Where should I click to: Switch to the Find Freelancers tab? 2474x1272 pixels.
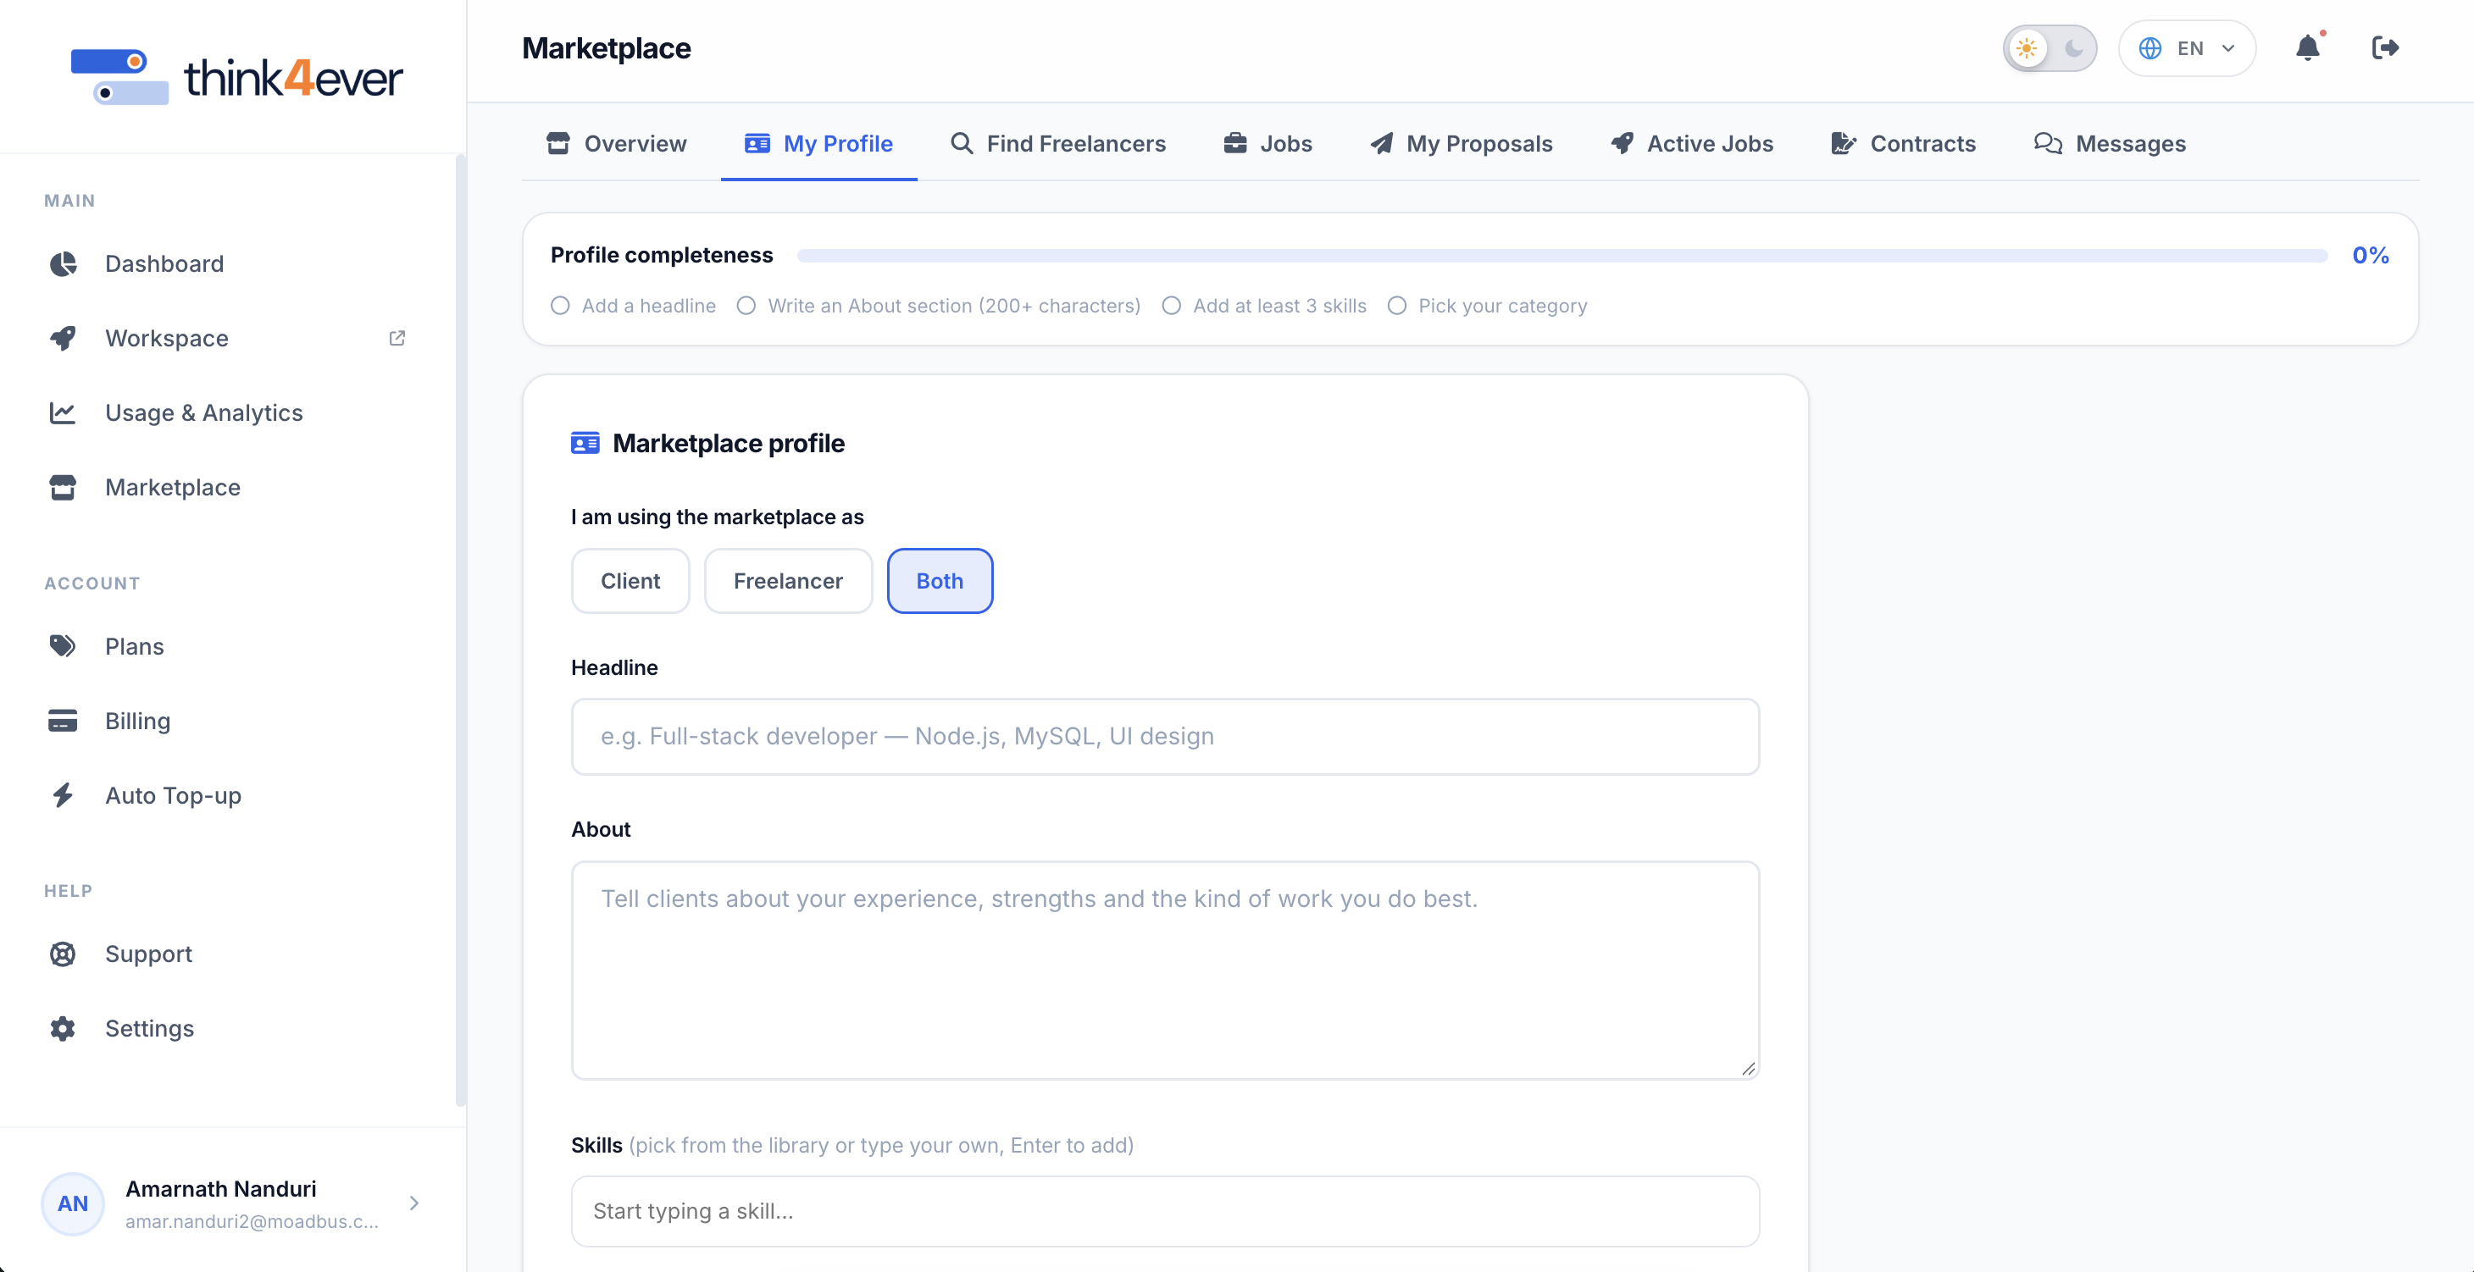(1057, 144)
